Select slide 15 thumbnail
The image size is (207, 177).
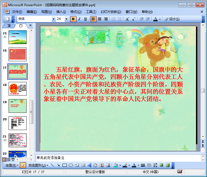coord(17,37)
